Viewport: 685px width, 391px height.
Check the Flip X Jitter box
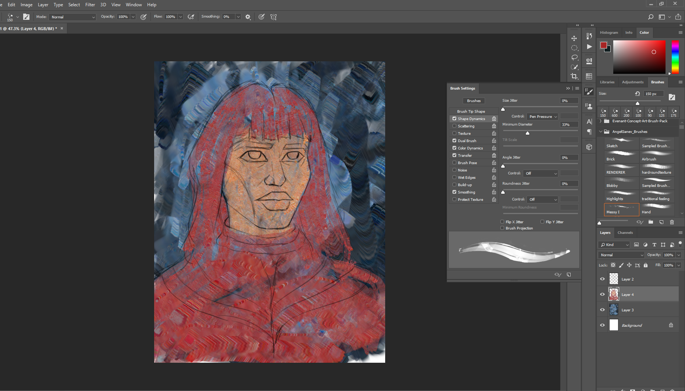pyautogui.click(x=502, y=222)
